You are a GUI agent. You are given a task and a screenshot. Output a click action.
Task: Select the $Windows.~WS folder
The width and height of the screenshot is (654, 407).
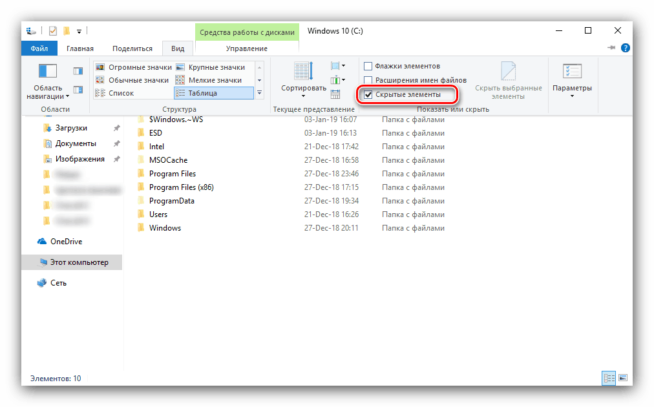point(176,120)
